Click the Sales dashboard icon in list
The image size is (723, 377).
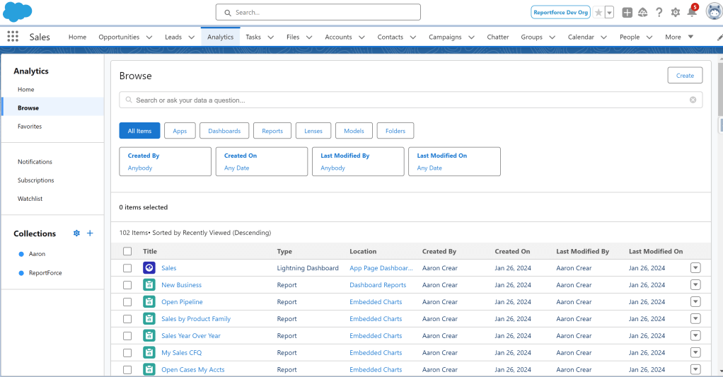[149, 268]
